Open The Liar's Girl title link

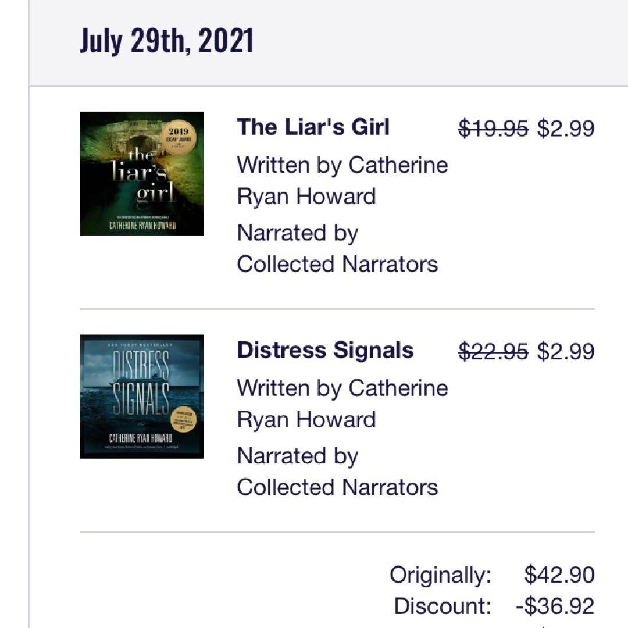(313, 127)
